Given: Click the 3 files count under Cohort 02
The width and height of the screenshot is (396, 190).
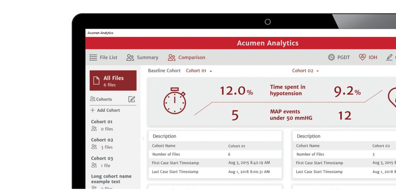Looking at the screenshot, I should 107,148.
